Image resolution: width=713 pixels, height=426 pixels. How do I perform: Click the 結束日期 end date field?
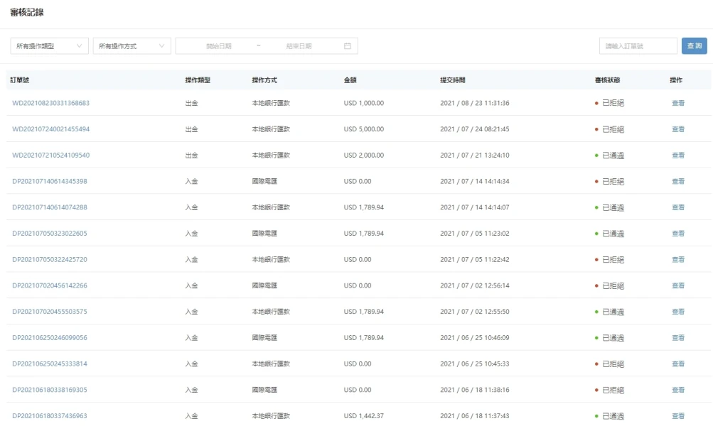coord(299,46)
